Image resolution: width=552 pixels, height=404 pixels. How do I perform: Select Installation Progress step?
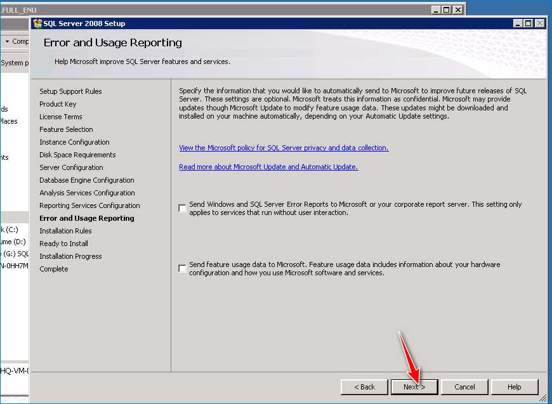pos(70,256)
